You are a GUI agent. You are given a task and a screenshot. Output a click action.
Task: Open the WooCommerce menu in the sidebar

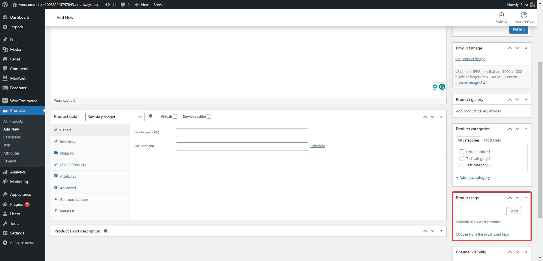pyautogui.click(x=23, y=101)
